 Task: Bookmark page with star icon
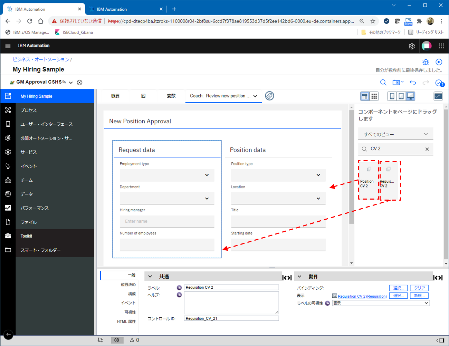point(373,21)
